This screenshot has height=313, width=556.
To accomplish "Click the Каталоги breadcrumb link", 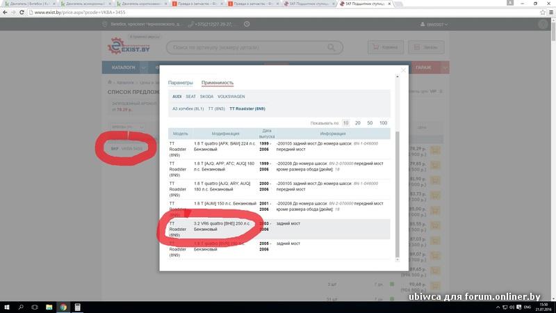I will click(125, 83).
